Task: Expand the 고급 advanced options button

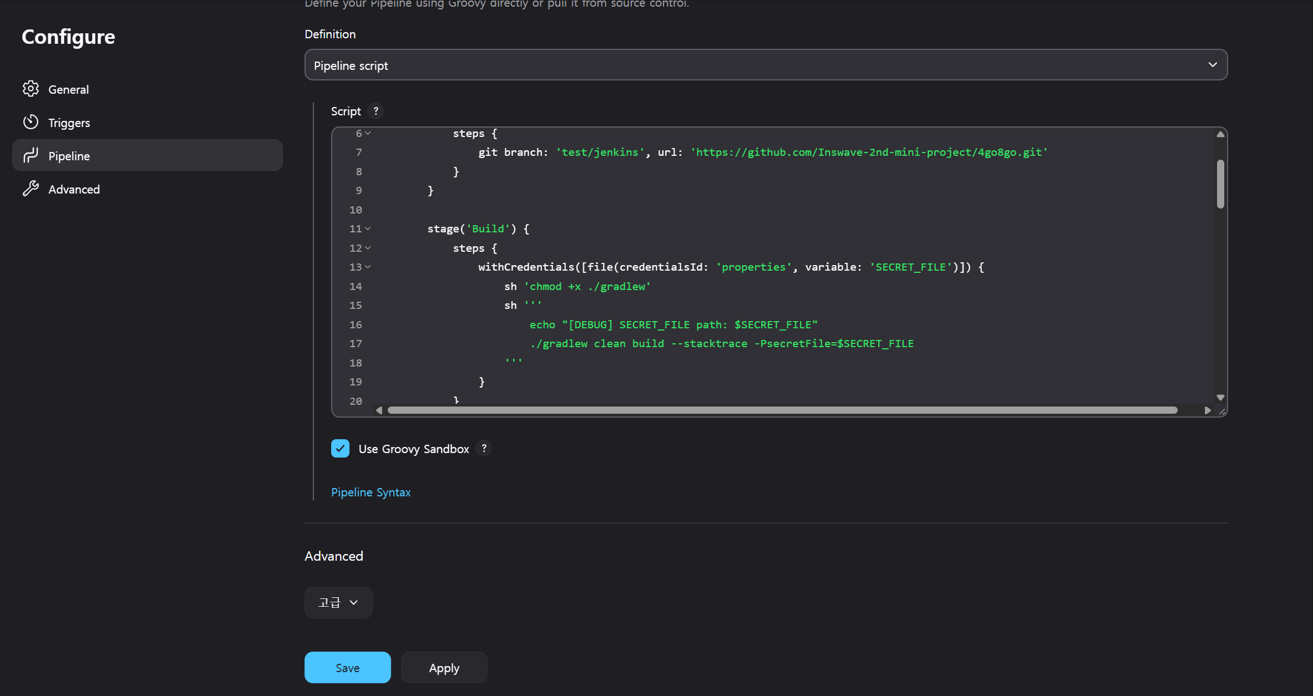Action: point(338,602)
